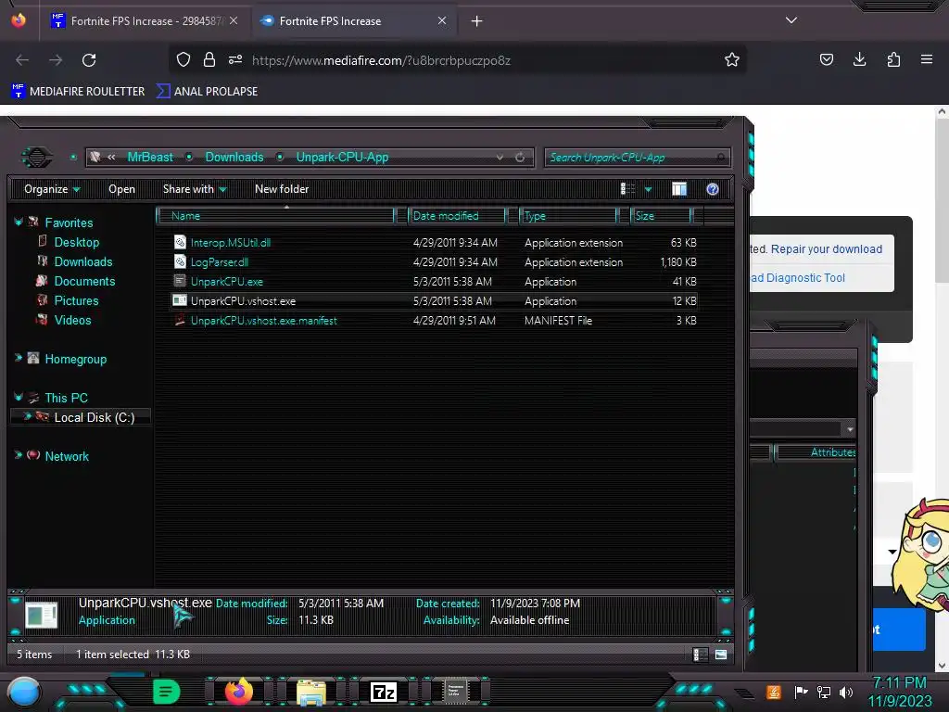Collapse the This PC tree arrow
The width and height of the screenshot is (949, 712).
19,397
